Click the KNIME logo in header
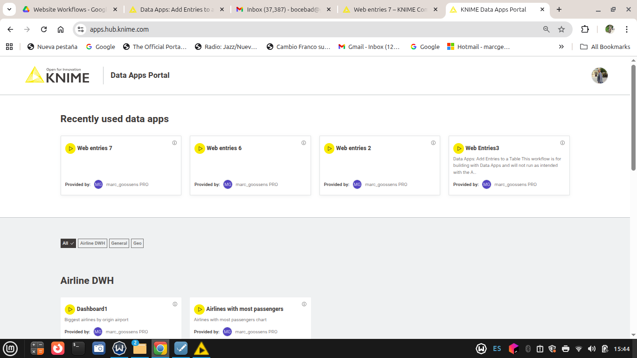The height and width of the screenshot is (358, 637). [57, 75]
